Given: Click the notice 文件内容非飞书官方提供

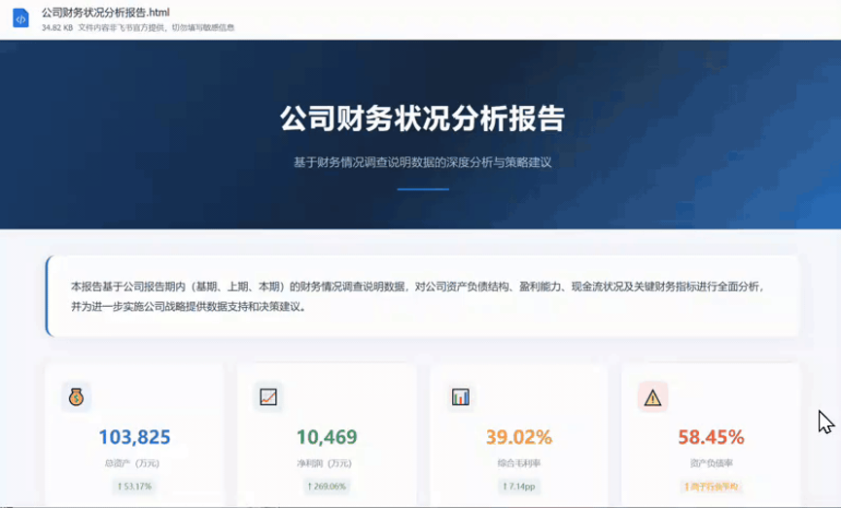Looking at the screenshot, I should pos(122,27).
